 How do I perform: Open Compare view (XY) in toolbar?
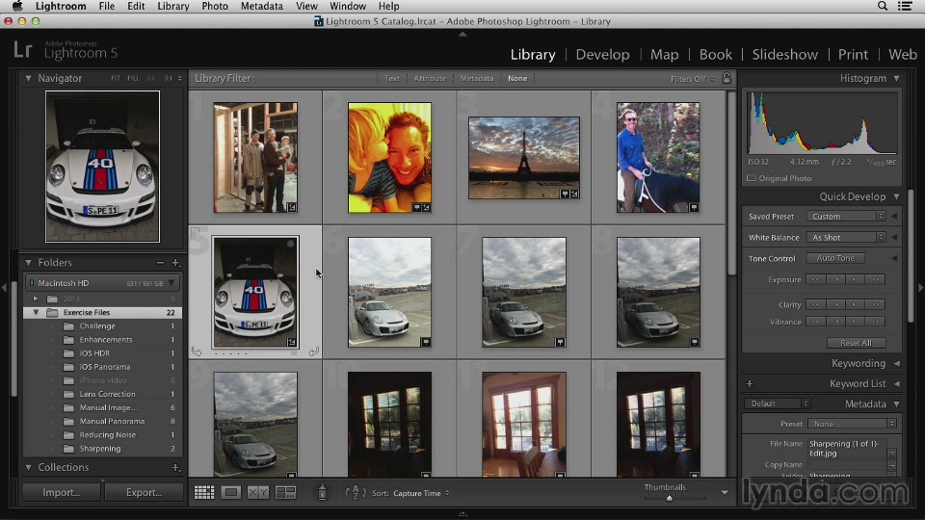click(x=258, y=492)
